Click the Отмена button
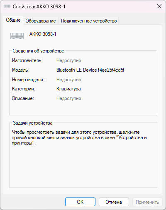This screenshot has width=166, height=210. [114, 202]
